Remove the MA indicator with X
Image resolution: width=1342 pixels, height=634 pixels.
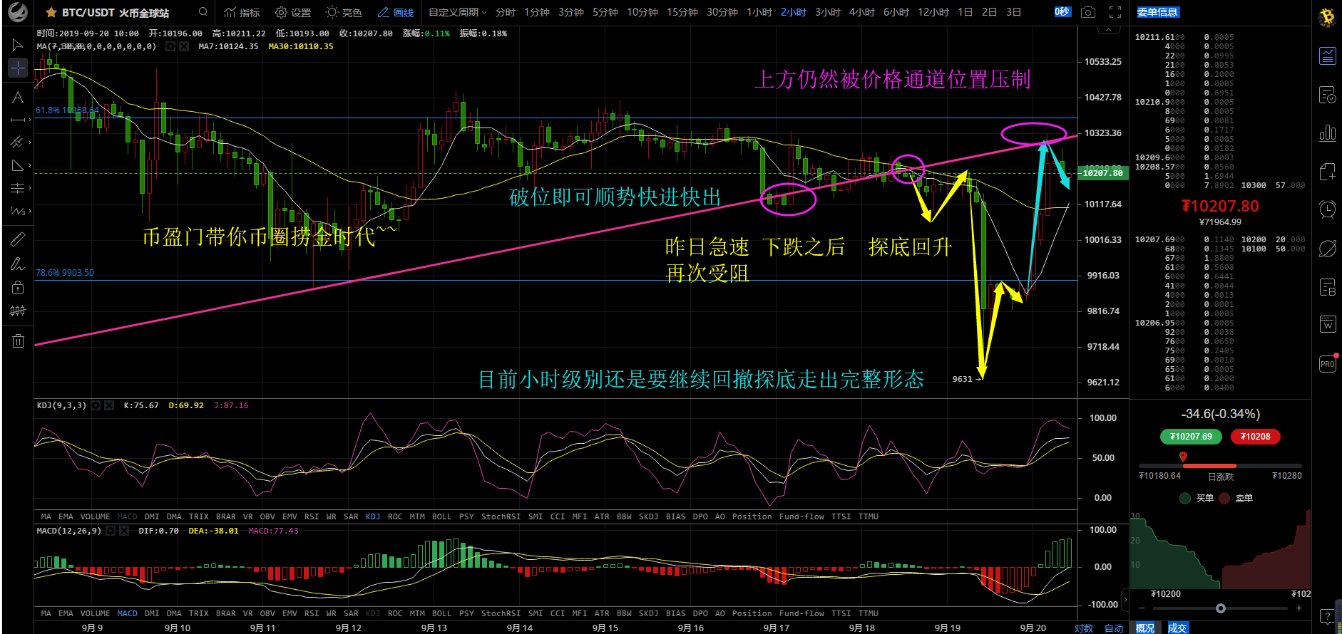(x=184, y=46)
